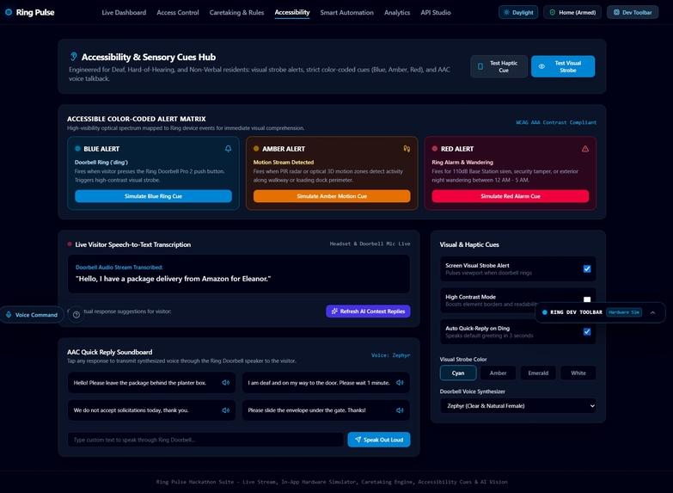Click the warning triangle in Red Alert card
Viewport: 673px width, 493px height.
(585, 149)
